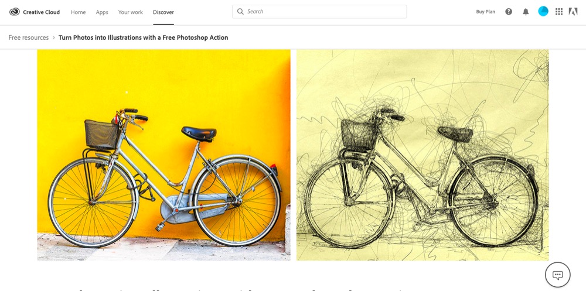
Task: Click the Creative Cloud logo icon
Action: click(x=15, y=12)
